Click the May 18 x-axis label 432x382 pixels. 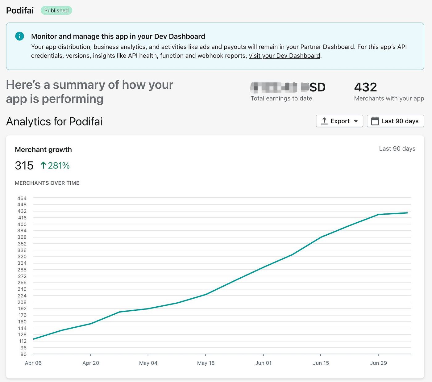[x=206, y=363]
